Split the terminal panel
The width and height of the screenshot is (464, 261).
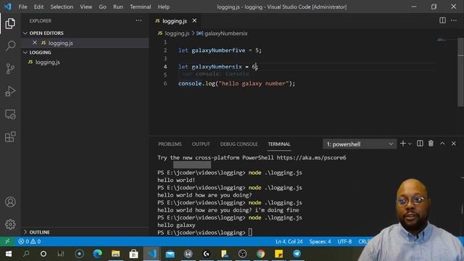[x=420, y=144]
